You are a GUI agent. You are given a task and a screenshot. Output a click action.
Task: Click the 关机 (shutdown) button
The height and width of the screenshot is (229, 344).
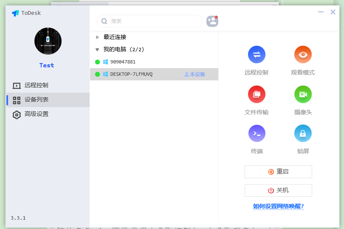pyautogui.click(x=278, y=190)
